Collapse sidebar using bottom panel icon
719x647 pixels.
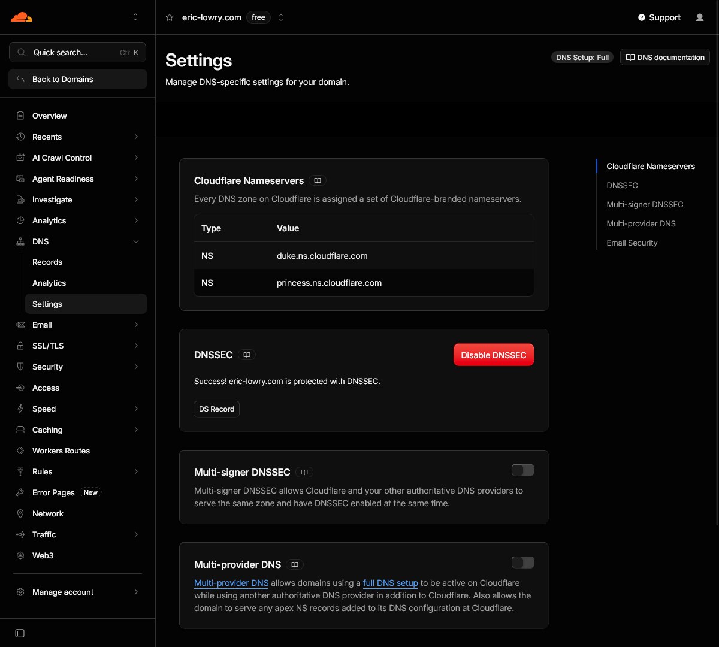(x=20, y=633)
